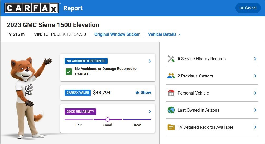Click the Great segment of reliability scale

[x=137, y=120]
